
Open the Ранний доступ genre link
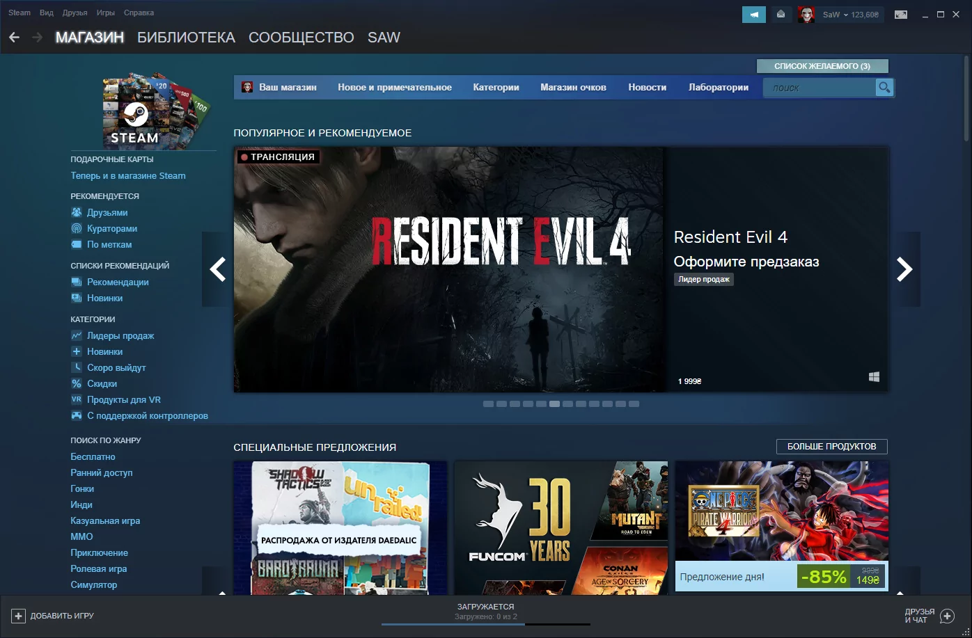(x=101, y=472)
